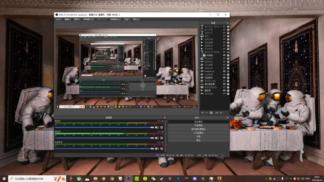Open the 场景集合(S) menu
Image resolution: width=324 pixels, height=182 pixels.
click(x=115, y=19)
